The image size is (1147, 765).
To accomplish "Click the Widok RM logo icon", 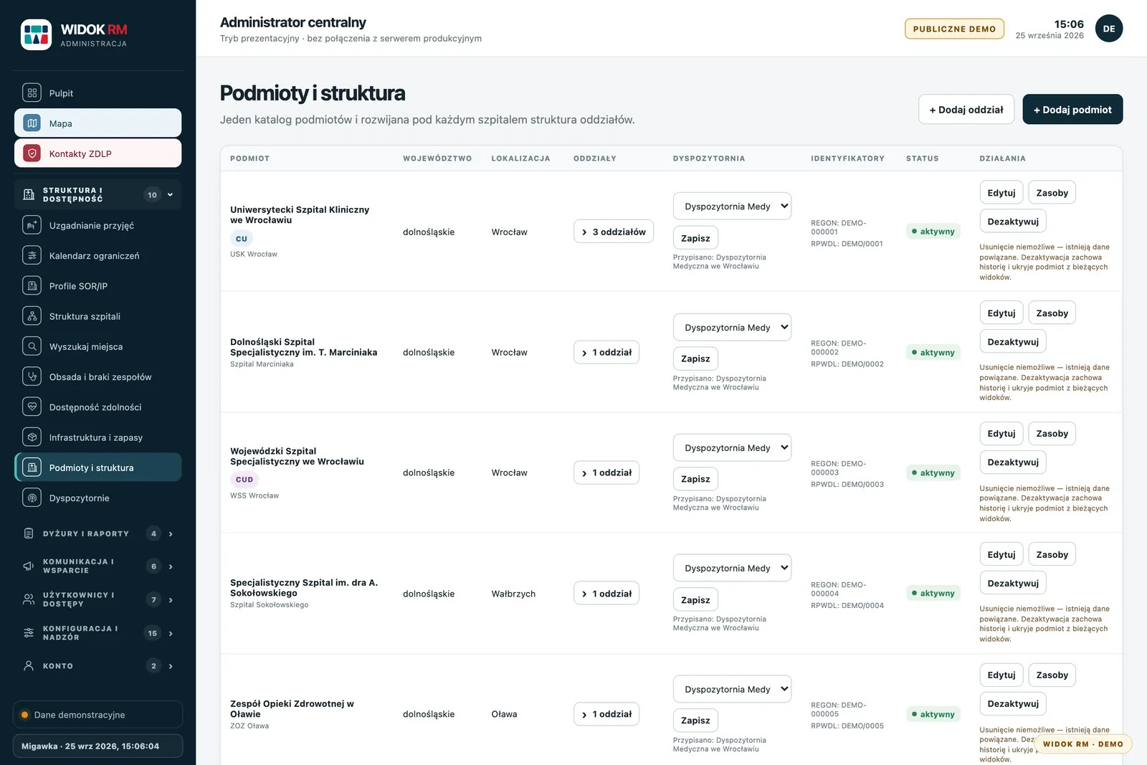I will 36,34.
